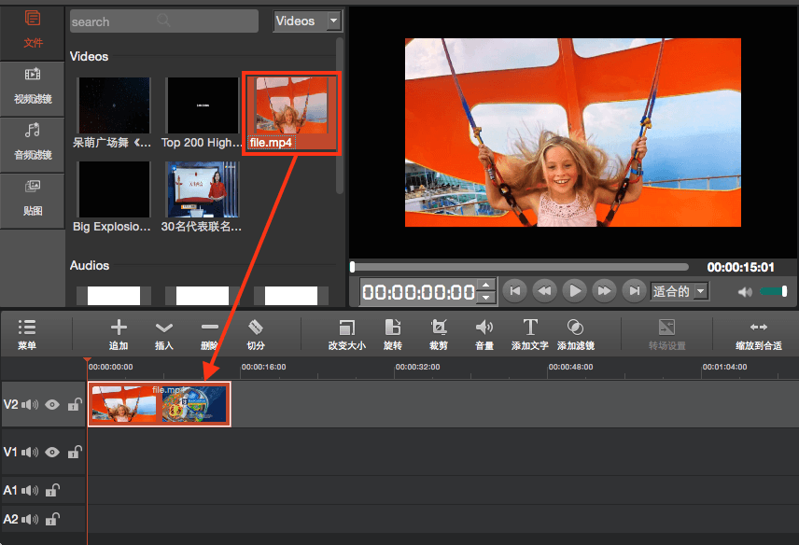Click the 改变大小 resize tool
The image size is (799, 545).
tap(346, 335)
